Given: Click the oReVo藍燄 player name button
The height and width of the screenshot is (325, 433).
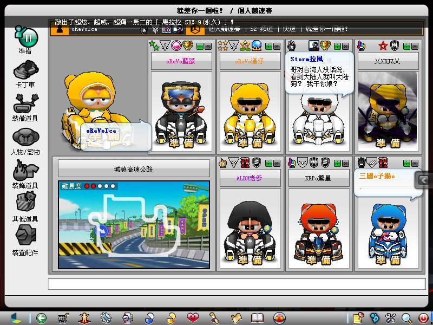Looking at the screenshot, I should [181, 61].
